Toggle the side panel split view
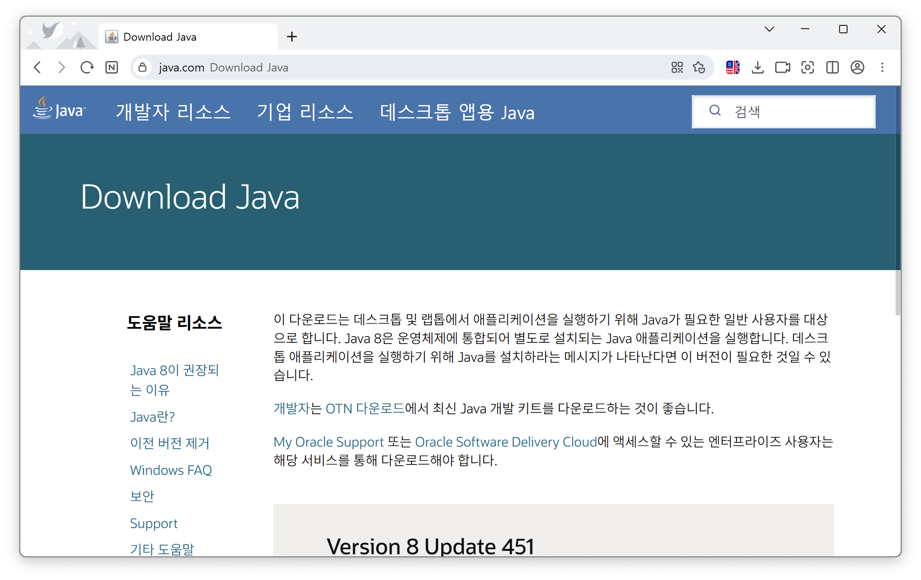The image size is (921, 580). coord(833,67)
